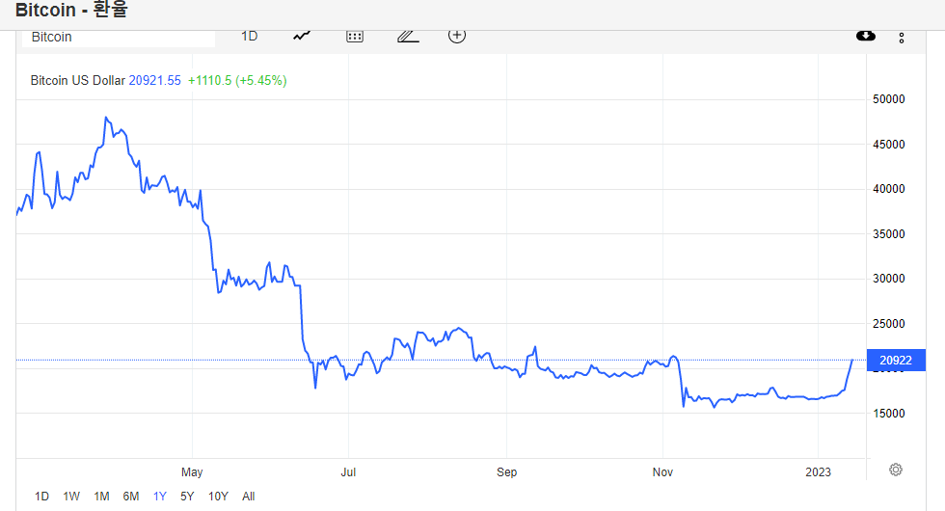Click the +1110.5 (+5.45%) change value

point(237,80)
